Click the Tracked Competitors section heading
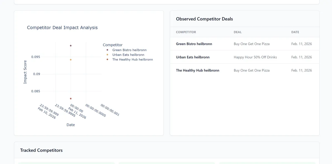Viewport: 332px width, 164px height. 41,150
